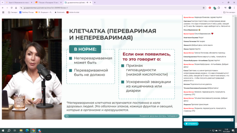Switch to the 'Письмо «Последние 15 минут' tab

48,3
